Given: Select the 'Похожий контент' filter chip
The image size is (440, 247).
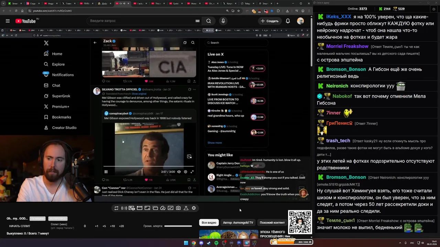Looking at the screenshot, I should 272,223.
